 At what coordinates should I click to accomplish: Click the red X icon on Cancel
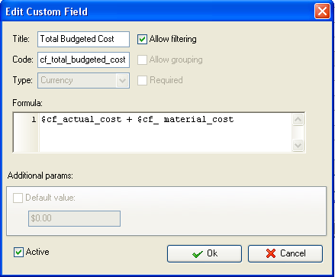click(x=271, y=253)
